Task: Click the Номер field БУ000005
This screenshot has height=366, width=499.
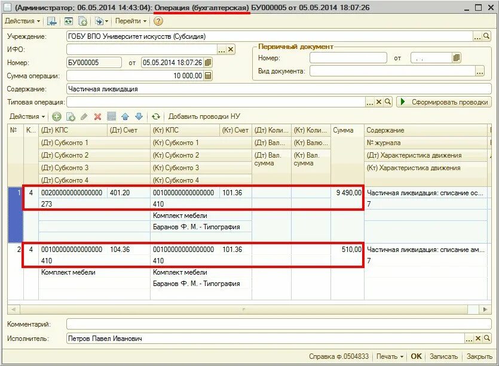Action: (94, 63)
